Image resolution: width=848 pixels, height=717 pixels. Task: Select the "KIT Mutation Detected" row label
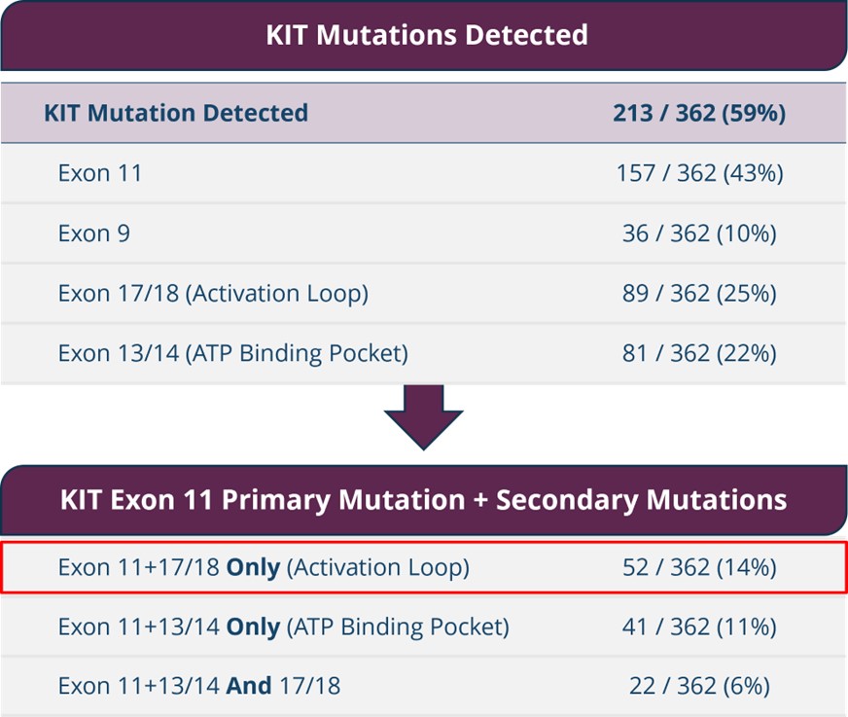[176, 113]
